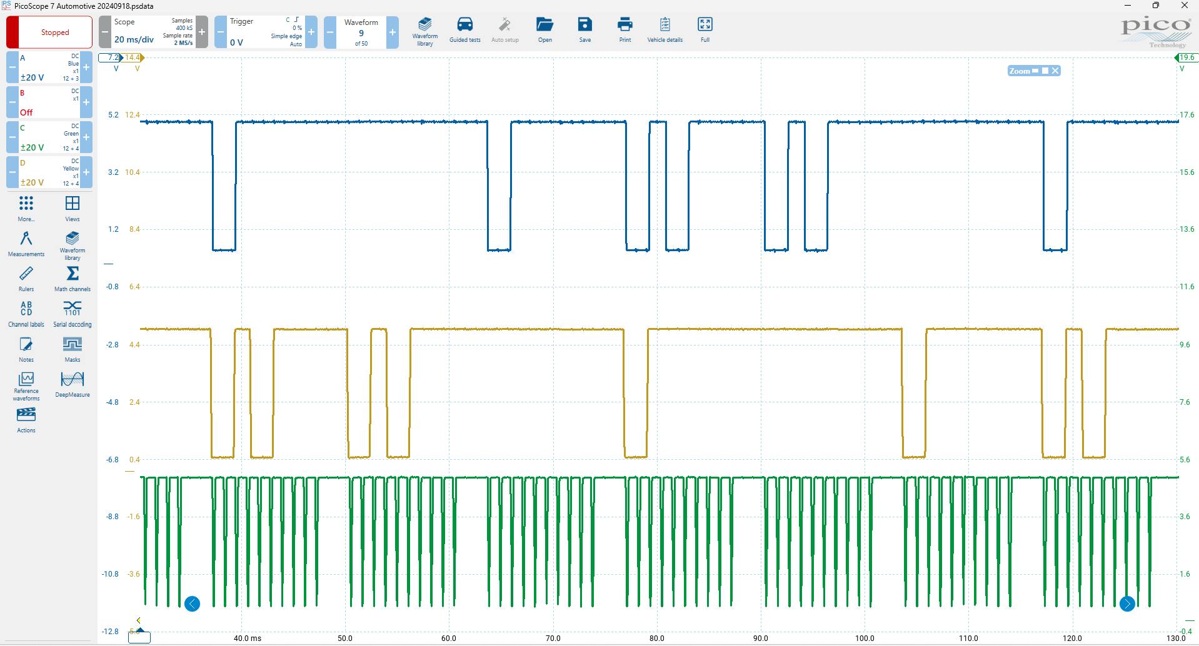Screen dimensions: 1199x646
Task: Launch DeepMeasure analysis
Action: coord(72,383)
